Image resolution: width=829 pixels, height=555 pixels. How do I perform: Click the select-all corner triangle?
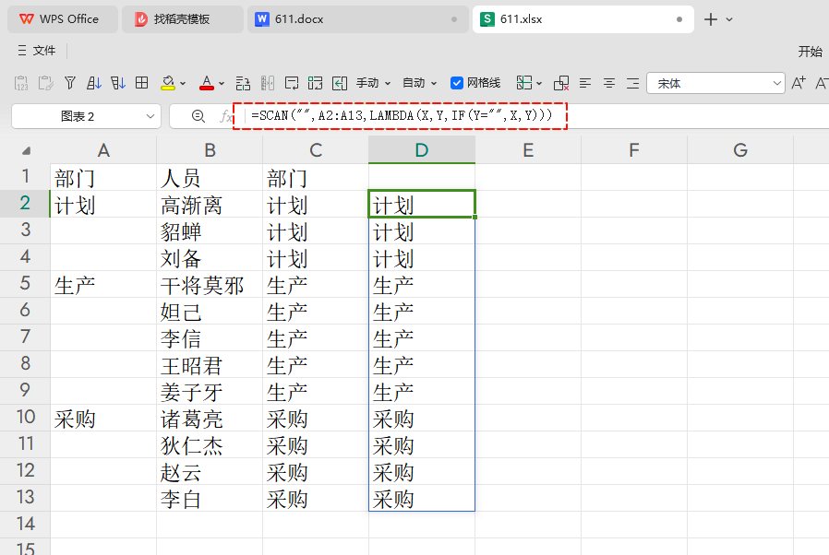(x=27, y=151)
